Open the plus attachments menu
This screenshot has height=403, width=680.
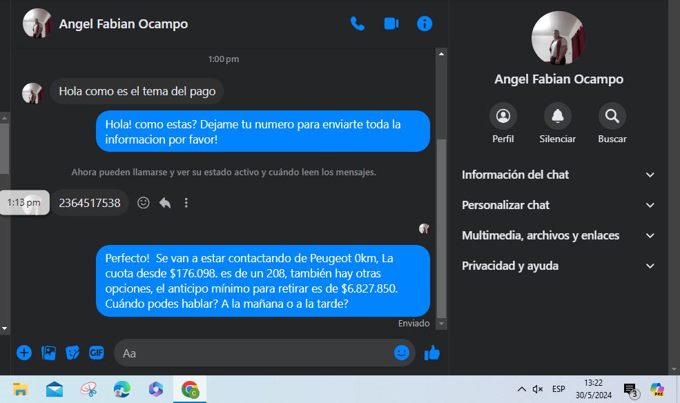pos(24,353)
